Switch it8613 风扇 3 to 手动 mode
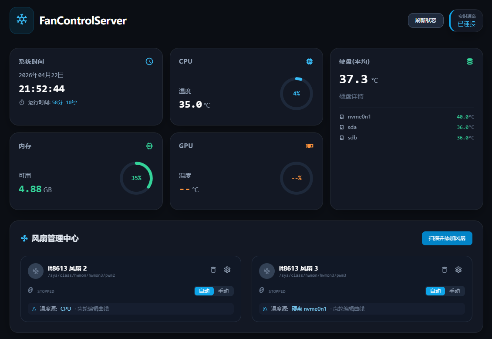This screenshot has width=492, height=339. pyautogui.click(x=455, y=291)
